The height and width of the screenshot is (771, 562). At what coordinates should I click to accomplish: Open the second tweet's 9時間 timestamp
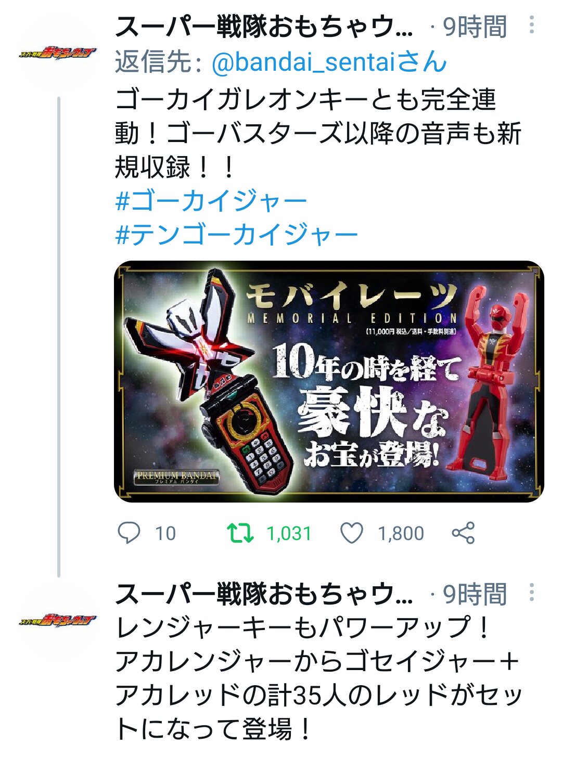475,594
